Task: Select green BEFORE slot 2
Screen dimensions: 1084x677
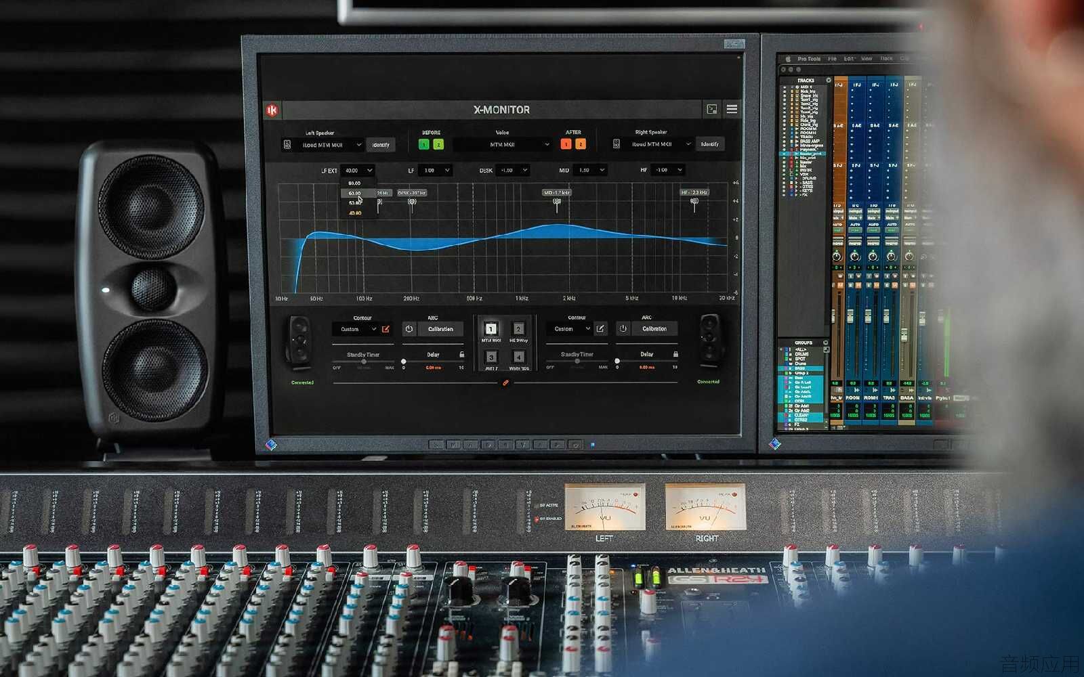Action: [438, 144]
